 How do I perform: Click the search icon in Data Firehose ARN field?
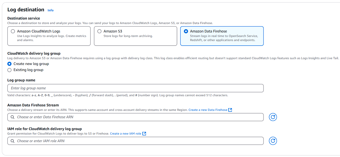tap(12, 117)
